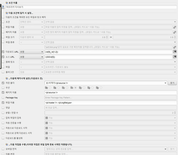This screenshot has width=178, height=155.
Task: Check the 다운로드를 활성화 checkbox
Action: click(3, 138)
